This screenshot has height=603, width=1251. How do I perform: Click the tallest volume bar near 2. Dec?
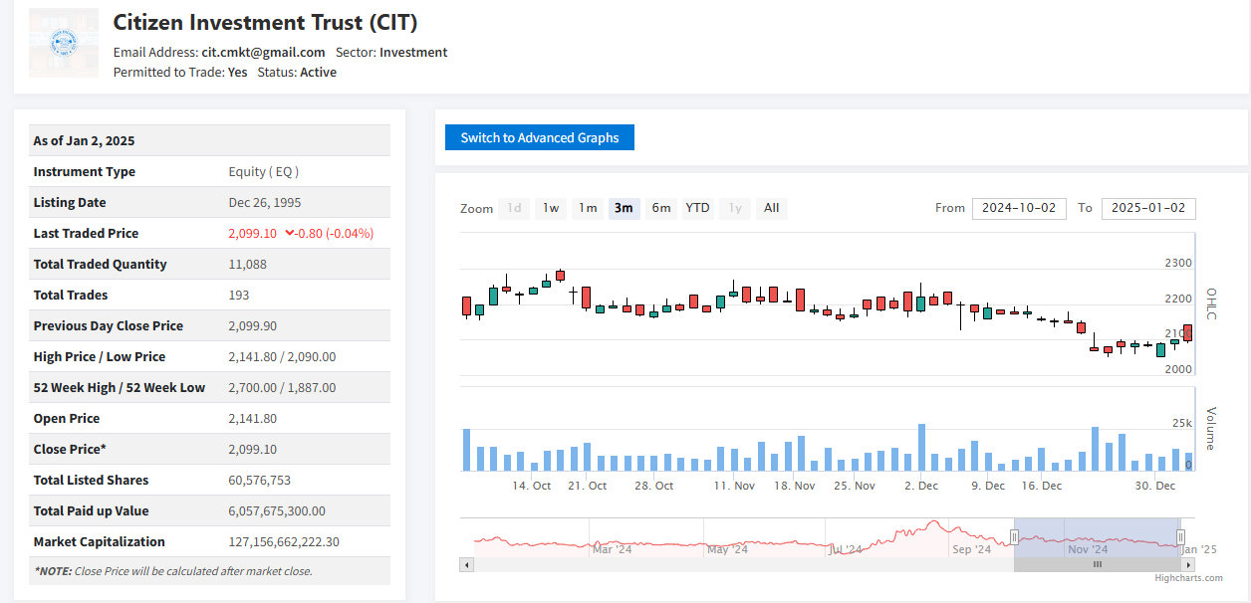coord(922,447)
